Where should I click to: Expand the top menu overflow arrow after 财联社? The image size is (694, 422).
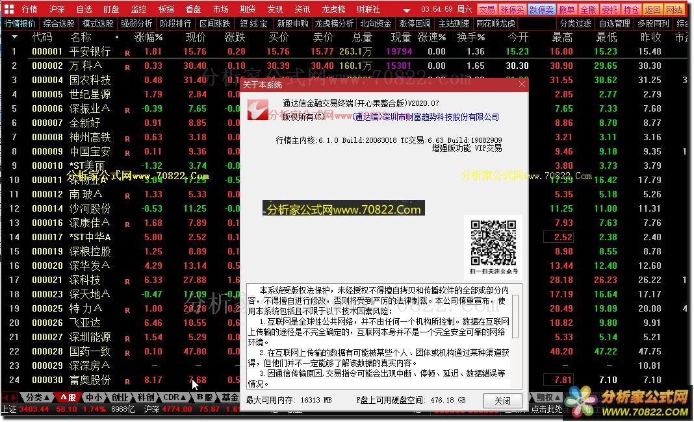(x=406, y=10)
